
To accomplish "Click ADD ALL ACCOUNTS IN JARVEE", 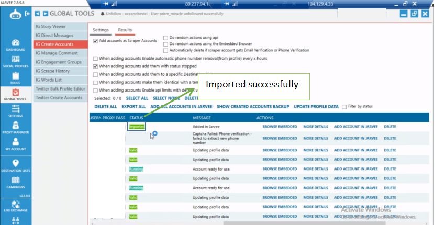I will 181,107.
